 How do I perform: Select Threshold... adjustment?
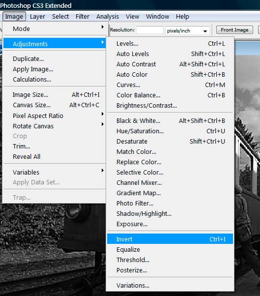pos(170,260)
